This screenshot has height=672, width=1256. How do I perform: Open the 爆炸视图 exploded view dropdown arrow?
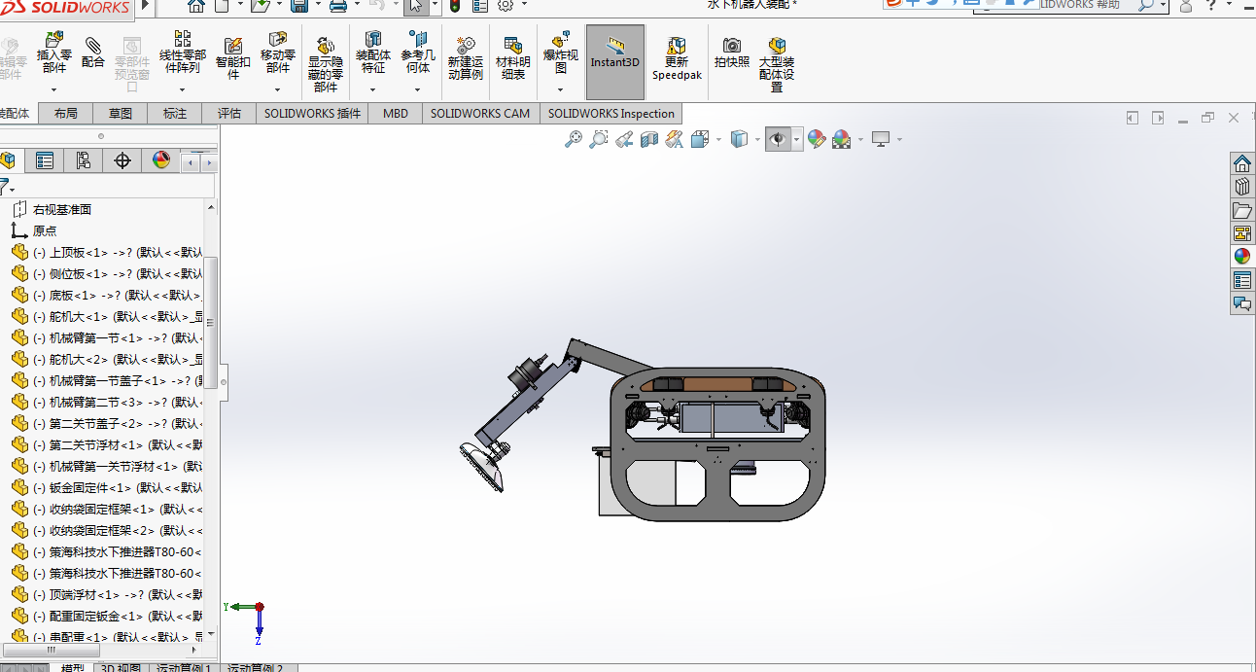pos(560,89)
